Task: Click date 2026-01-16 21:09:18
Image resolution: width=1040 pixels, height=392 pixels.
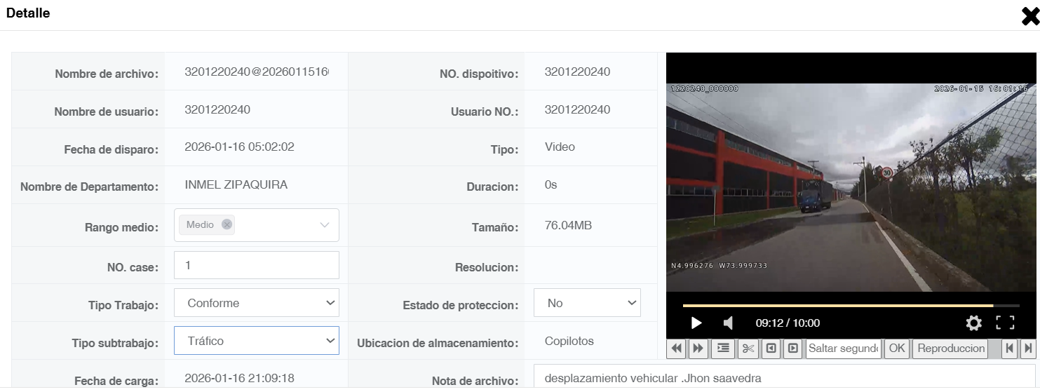Action: (239, 378)
